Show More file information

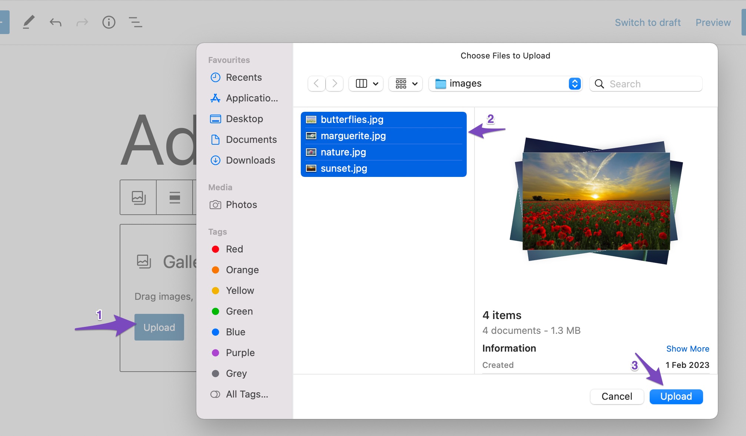point(688,348)
